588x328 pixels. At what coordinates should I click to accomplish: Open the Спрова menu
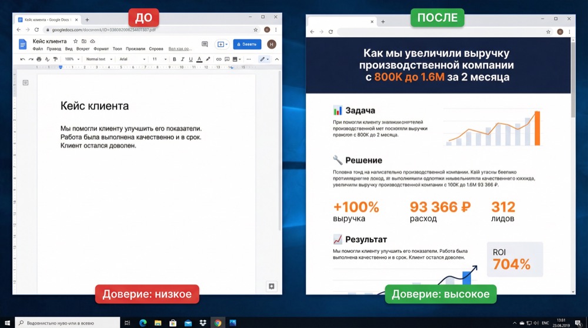pyautogui.click(x=156, y=49)
